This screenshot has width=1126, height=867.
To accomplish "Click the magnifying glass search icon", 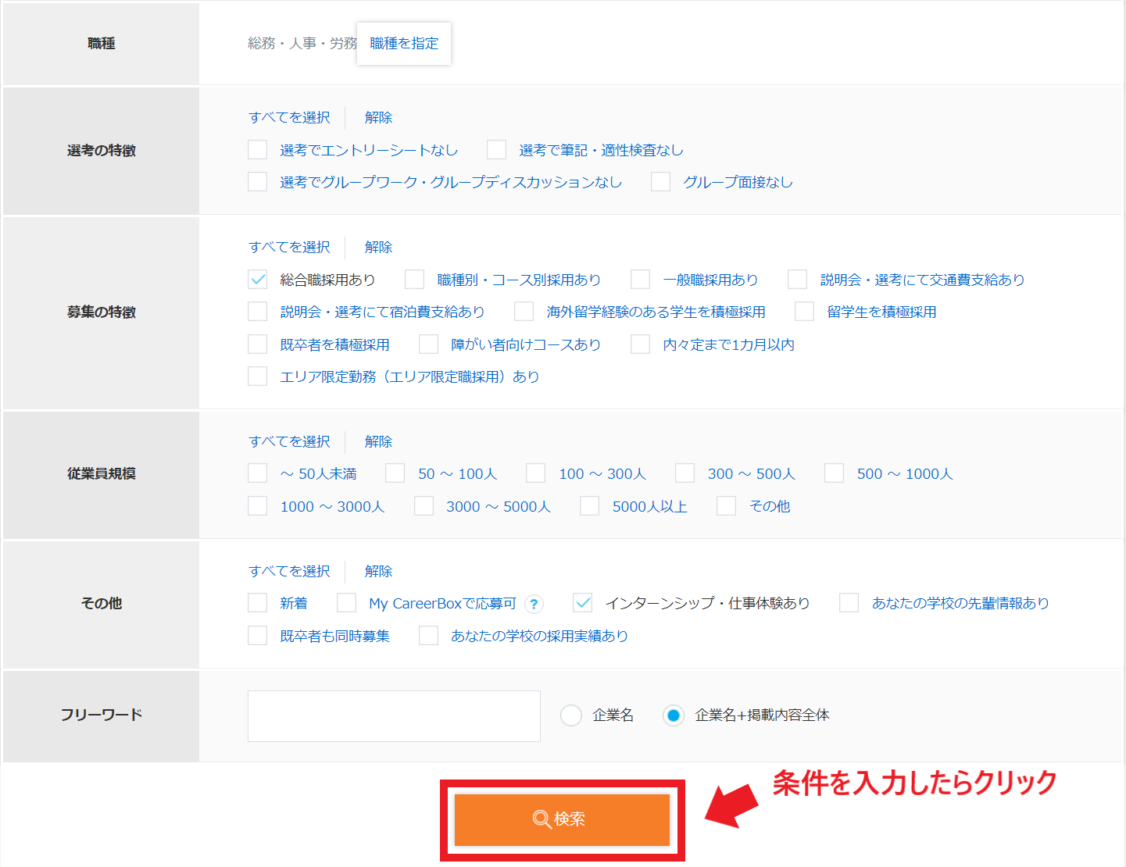I will click(x=539, y=819).
